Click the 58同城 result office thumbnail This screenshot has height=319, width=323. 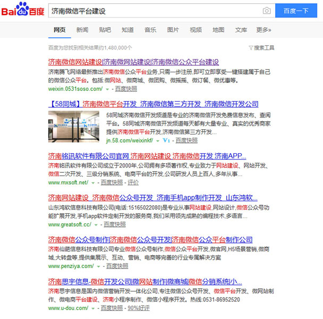(74, 127)
